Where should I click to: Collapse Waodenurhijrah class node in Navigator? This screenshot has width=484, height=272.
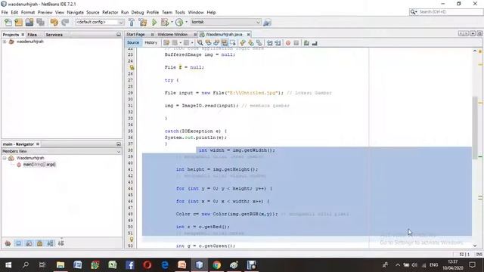(x=5, y=158)
